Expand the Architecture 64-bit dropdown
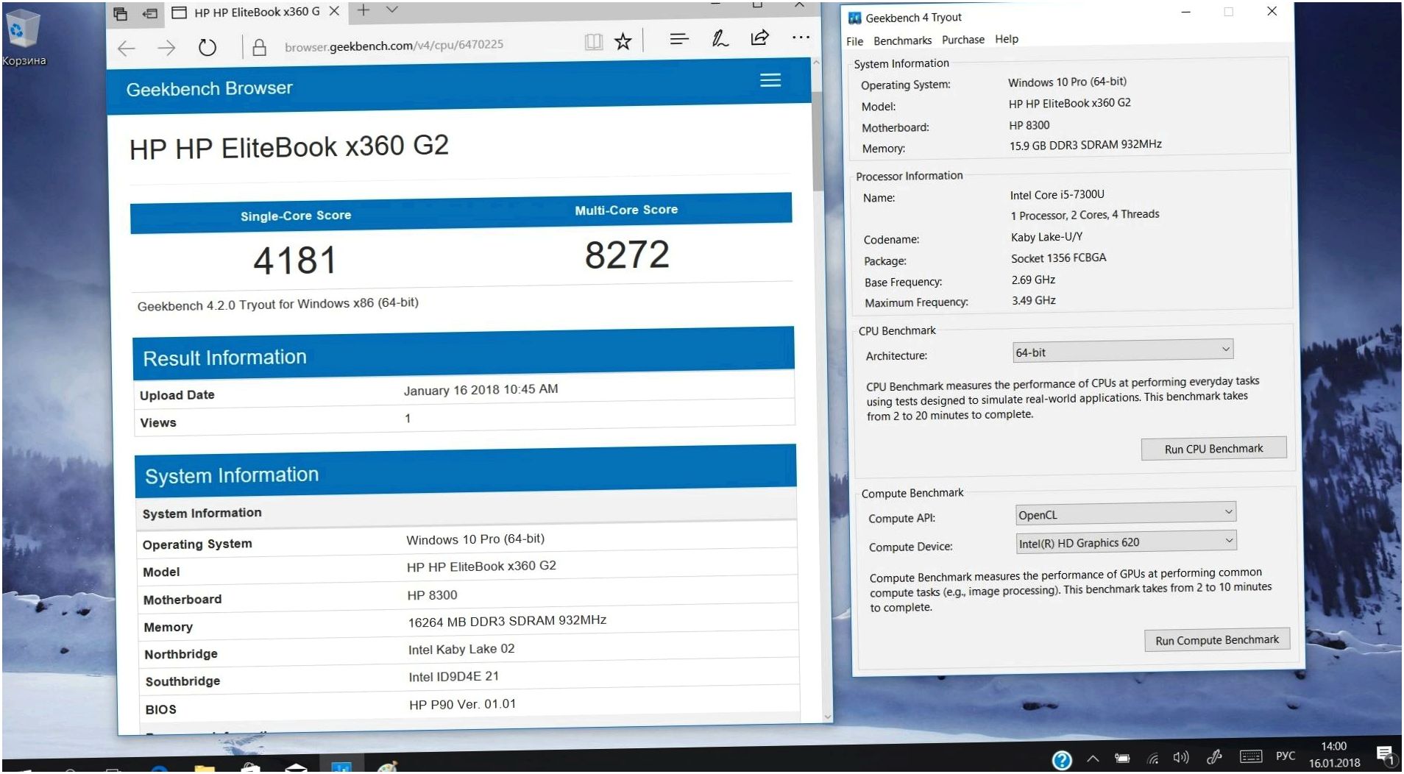 tap(1123, 351)
